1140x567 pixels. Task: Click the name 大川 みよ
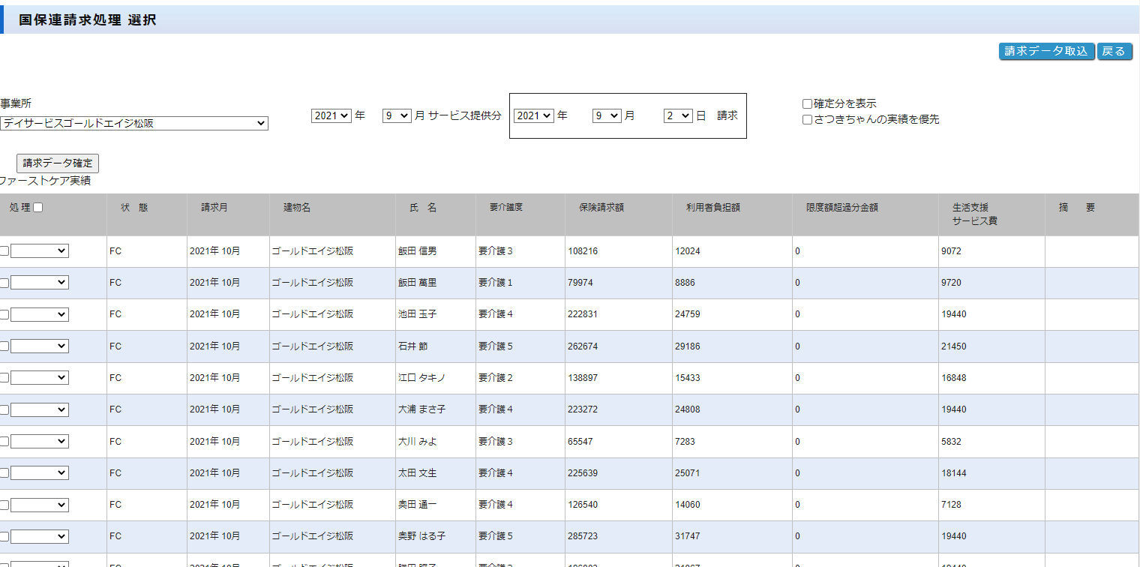417,442
